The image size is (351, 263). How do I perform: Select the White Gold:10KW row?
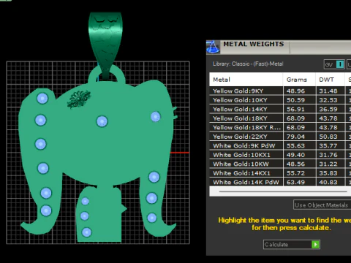point(280,164)
